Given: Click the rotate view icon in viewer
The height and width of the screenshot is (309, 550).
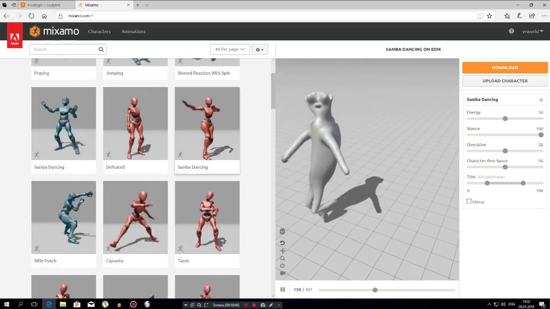Looking at the screenshot, I should [x=282, y=243].
